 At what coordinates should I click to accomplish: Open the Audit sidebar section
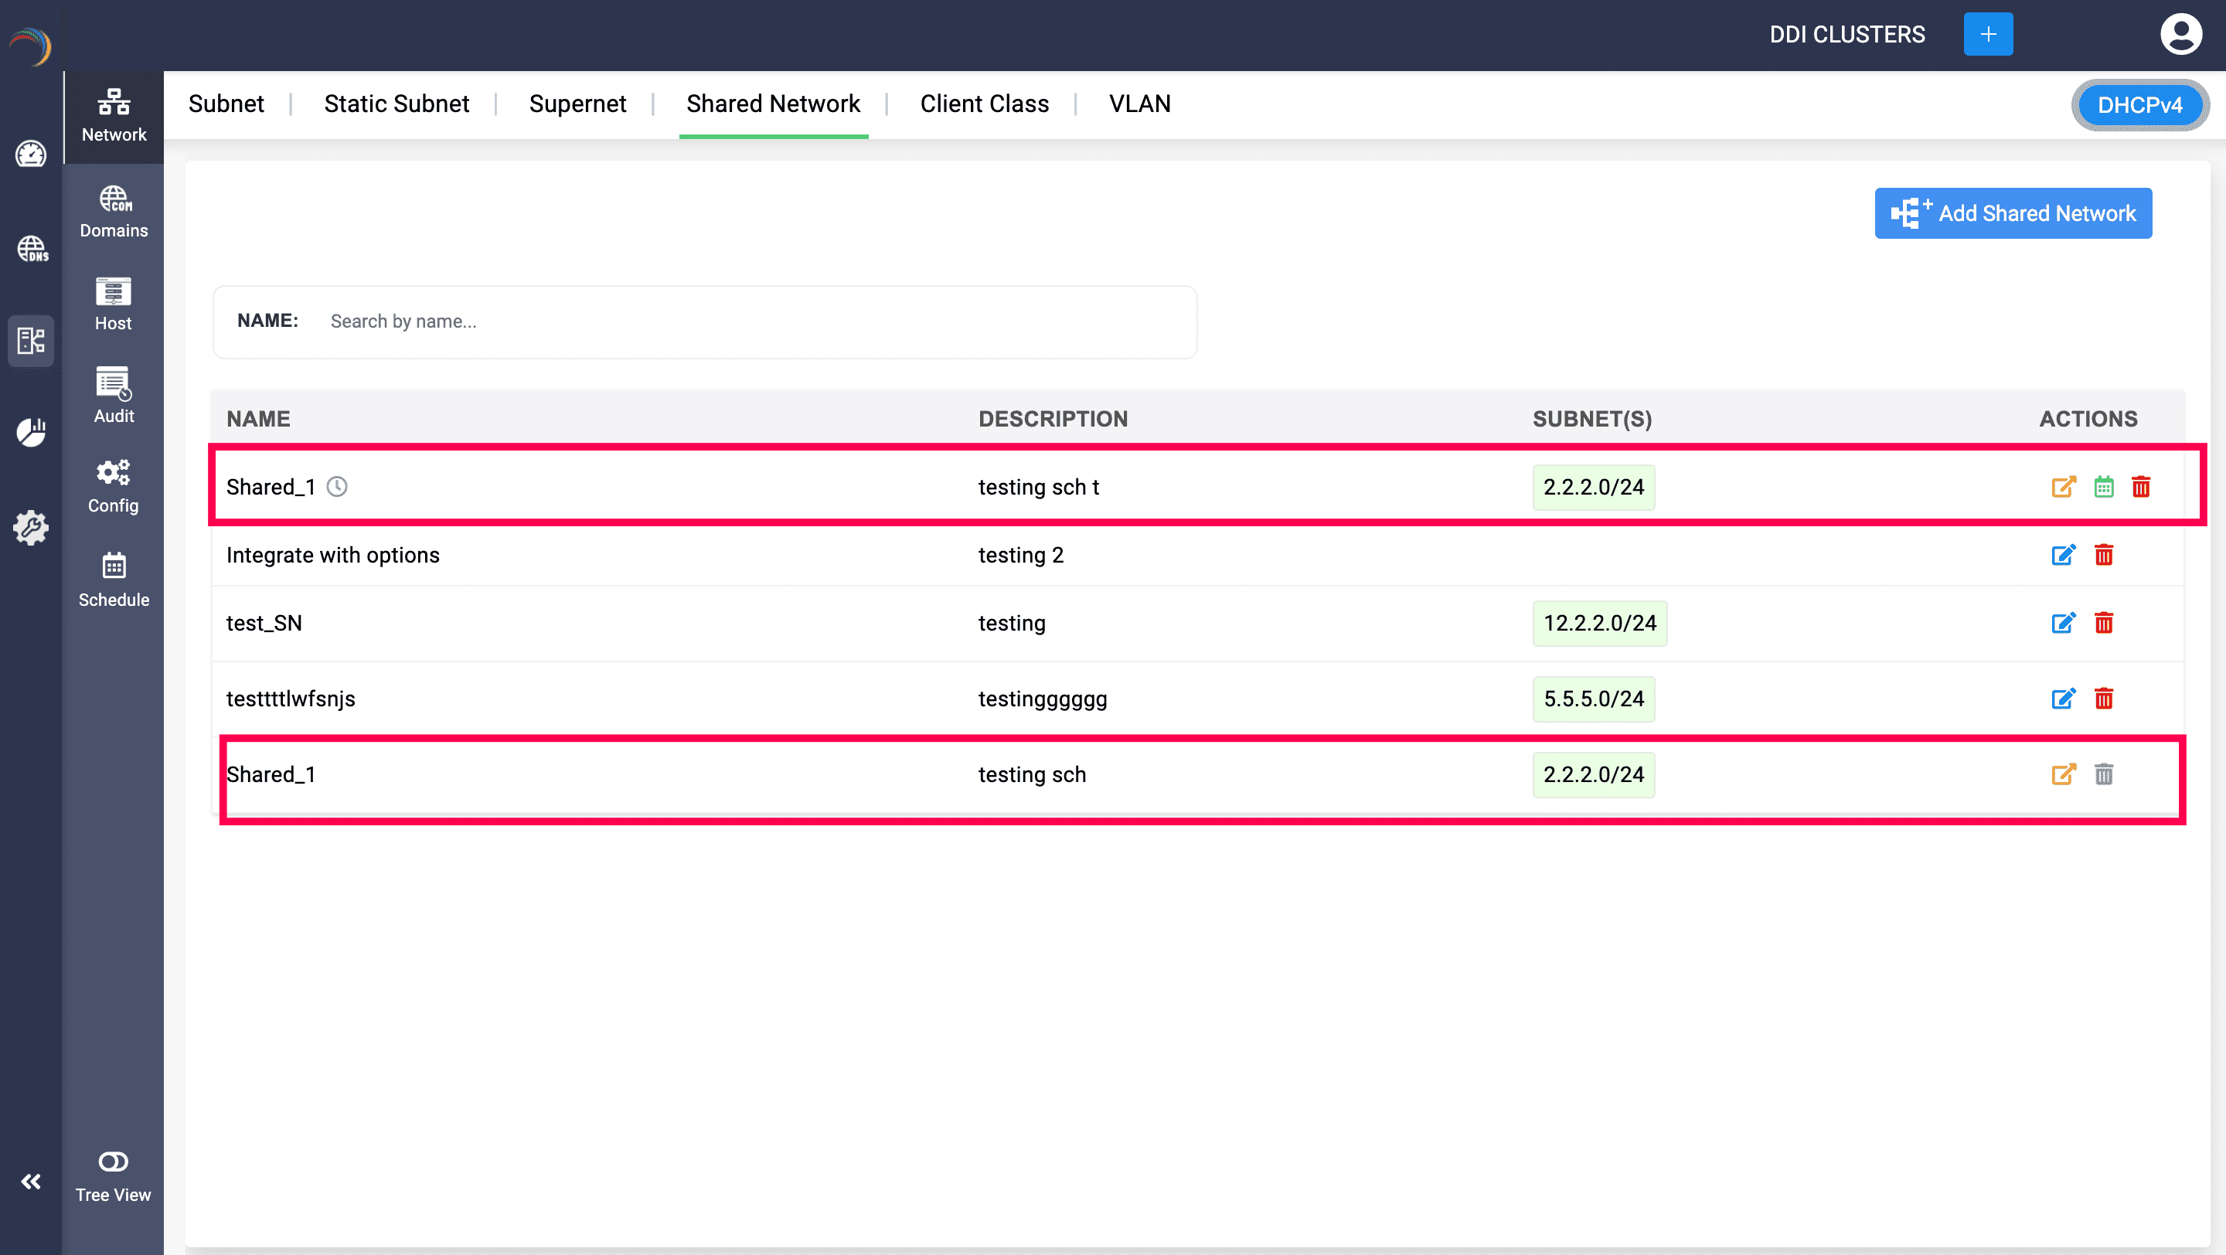click(113, 396)
